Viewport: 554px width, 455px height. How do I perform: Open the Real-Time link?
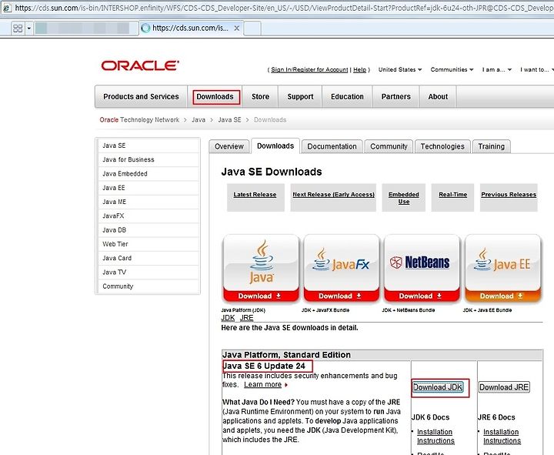click(452, 195)
